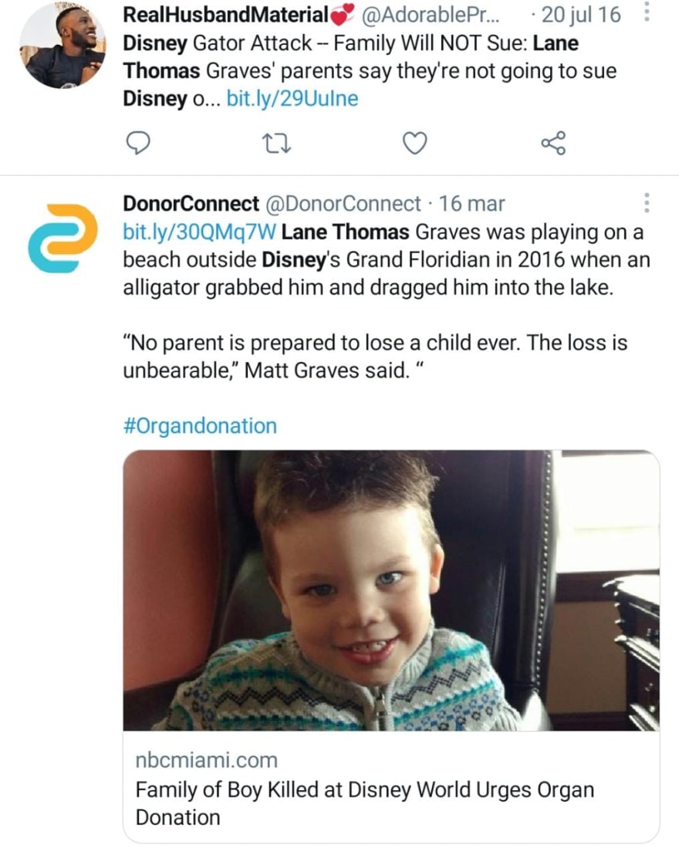Open DonorConnect logo avatar

[62, 238]
